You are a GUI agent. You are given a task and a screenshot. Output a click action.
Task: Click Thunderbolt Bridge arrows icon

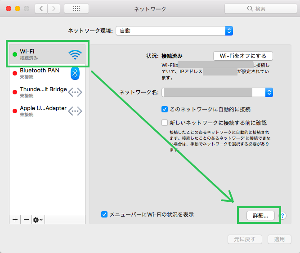[x=75, y=92]
